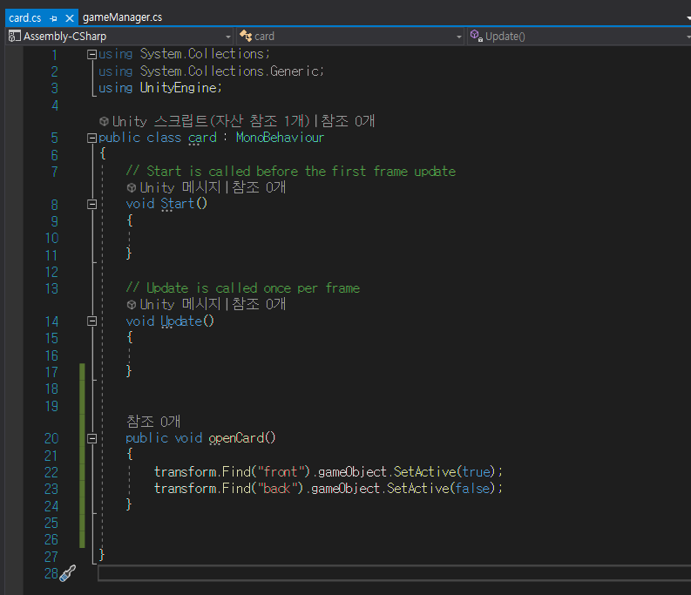
Task: Click the openCard method name
Action: click(x=236, y=438)
